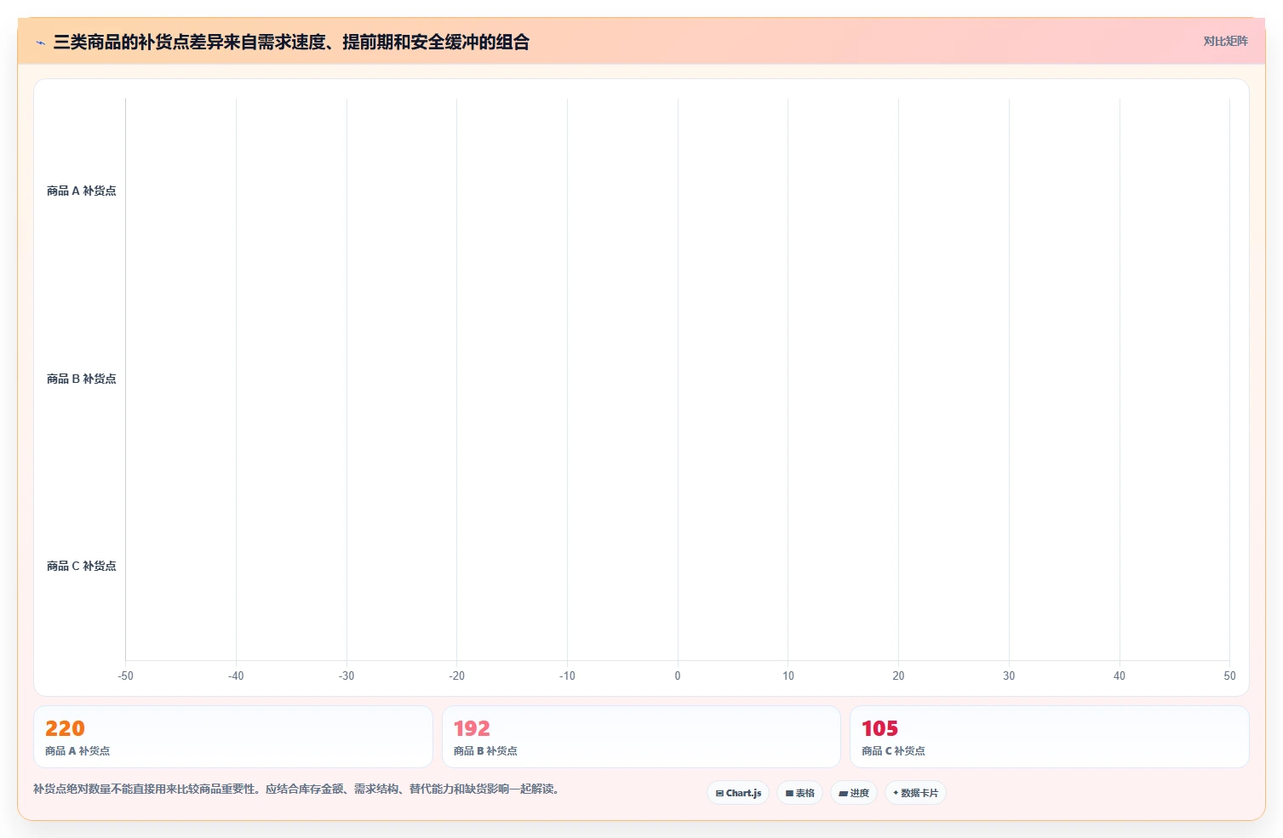Screen dimensions: 1283x838
Task: Click the x-axis tick labeled 50
Action: (1229, 676)
